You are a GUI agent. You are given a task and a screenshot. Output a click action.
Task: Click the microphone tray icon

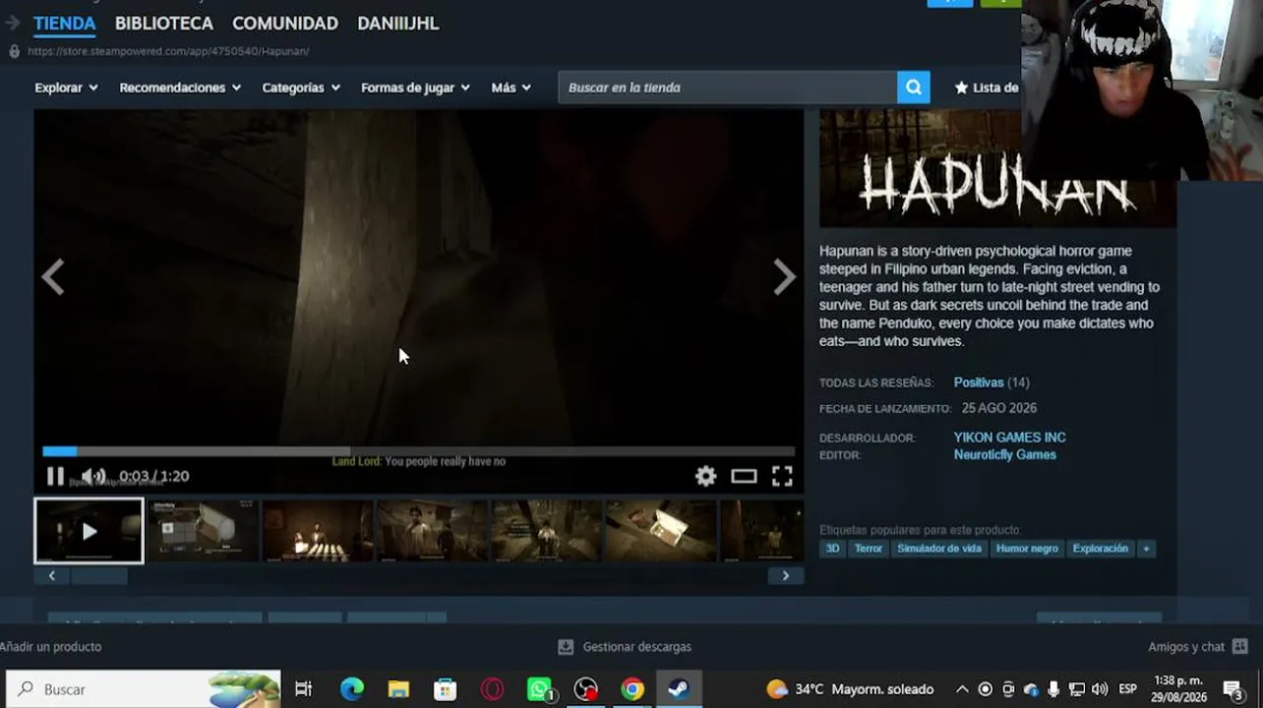click(x=1053, y=689)
